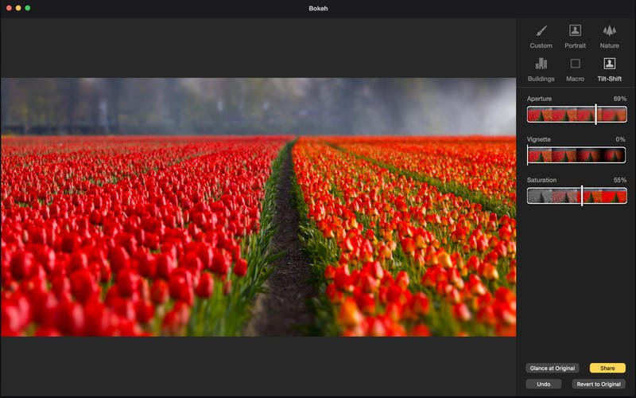Click the tulip field photo preview

point(258,207)
